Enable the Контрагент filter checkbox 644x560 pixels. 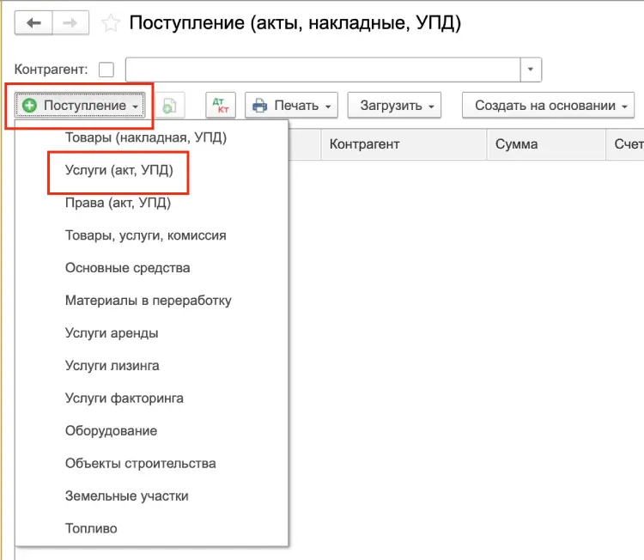[106, 70]
